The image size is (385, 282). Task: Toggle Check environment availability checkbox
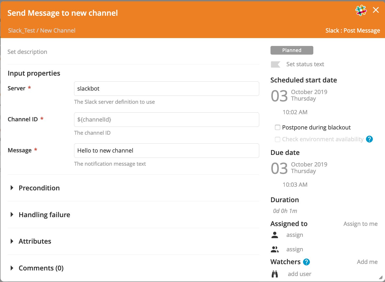pyautogui.click(x=278, y=139)
